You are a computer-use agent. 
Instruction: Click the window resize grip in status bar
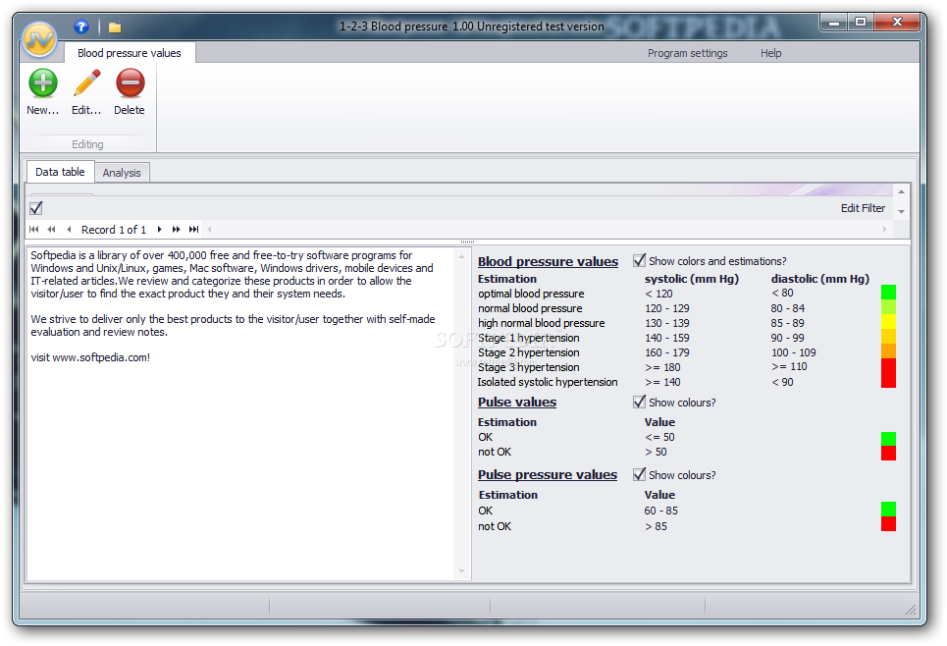point(911,610)
